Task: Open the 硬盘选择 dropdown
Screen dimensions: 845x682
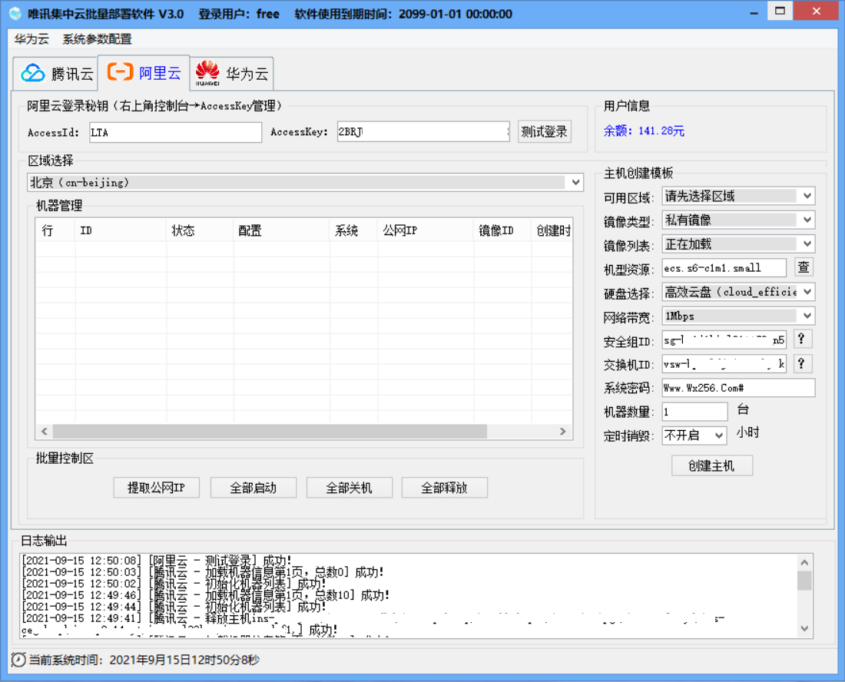Action: pyautogui.click(x=738, y=292)
